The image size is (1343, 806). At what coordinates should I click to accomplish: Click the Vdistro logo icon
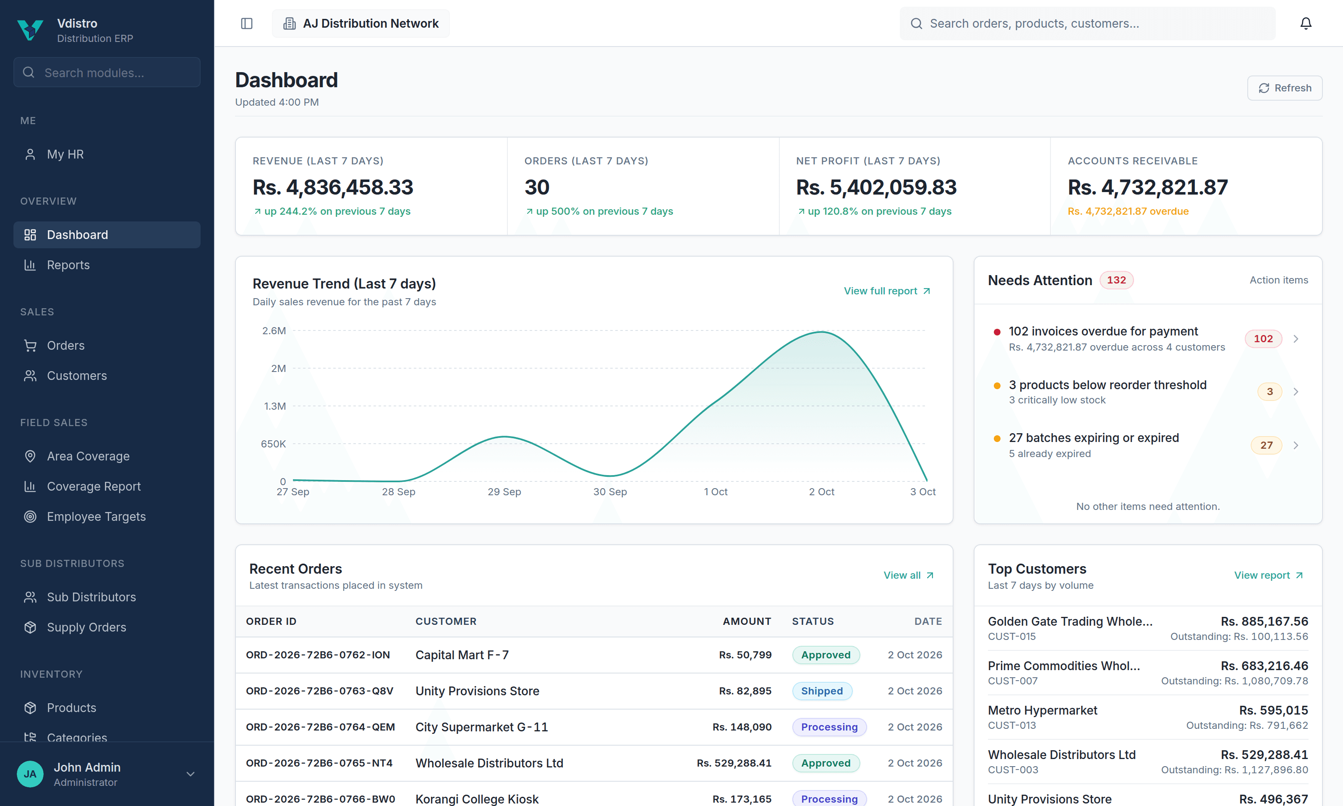point(30,30)
